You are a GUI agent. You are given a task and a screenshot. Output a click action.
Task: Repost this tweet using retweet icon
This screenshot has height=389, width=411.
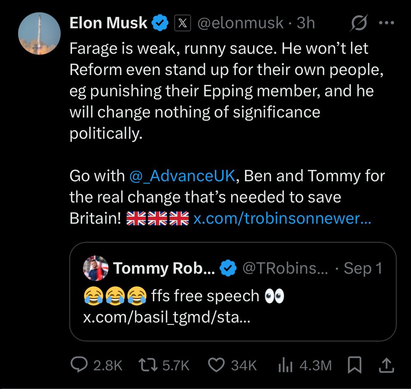pos(149,365)
